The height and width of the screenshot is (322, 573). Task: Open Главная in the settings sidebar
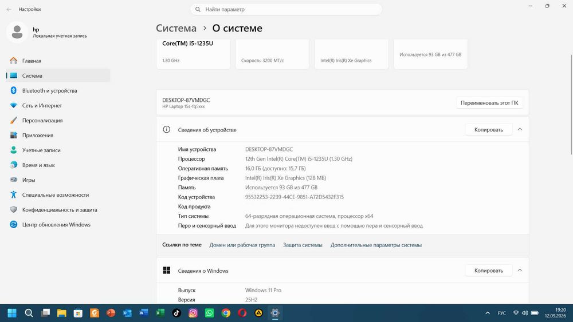point(58,61)
